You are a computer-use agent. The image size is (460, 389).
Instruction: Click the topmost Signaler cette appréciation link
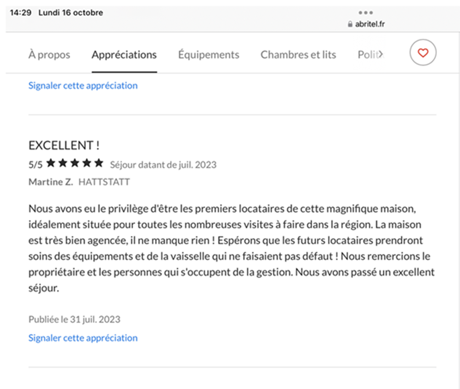click(x=83, y=86)
